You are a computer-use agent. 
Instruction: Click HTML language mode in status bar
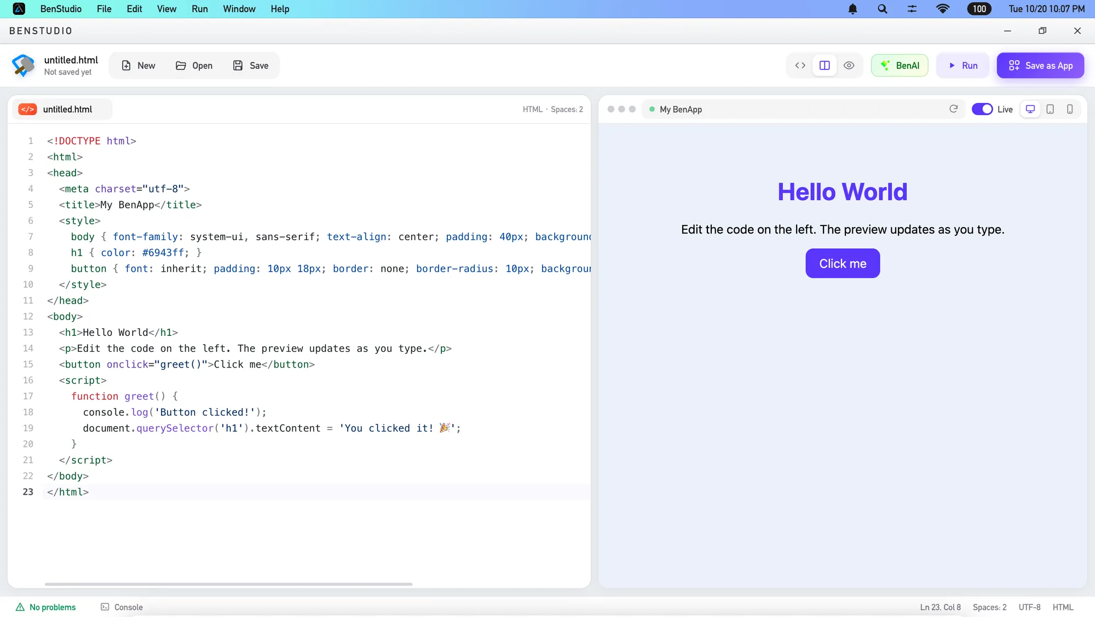tap(1063, 607)
